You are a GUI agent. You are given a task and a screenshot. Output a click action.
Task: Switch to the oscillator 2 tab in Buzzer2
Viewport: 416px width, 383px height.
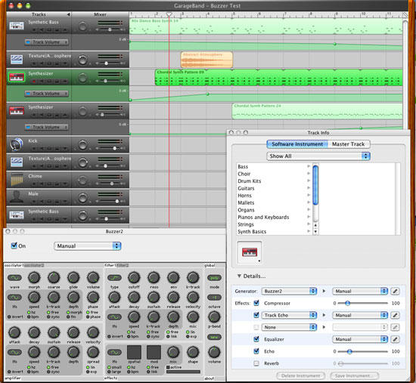(x=34, y=265)
